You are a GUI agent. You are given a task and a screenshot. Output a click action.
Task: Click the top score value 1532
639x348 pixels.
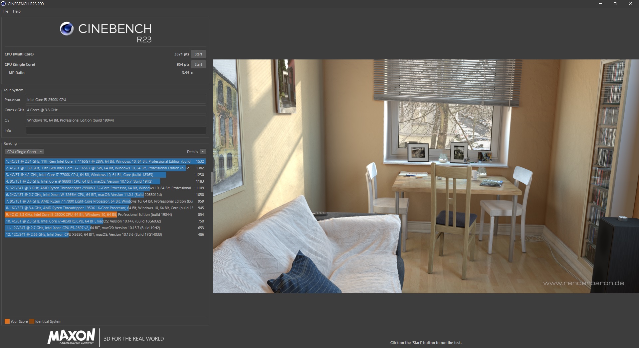[200, 161]
